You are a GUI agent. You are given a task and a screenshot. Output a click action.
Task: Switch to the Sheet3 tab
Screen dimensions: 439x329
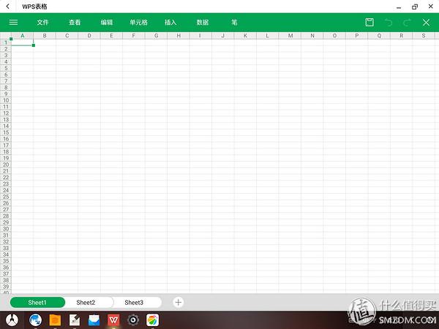[x=134, y=303]
